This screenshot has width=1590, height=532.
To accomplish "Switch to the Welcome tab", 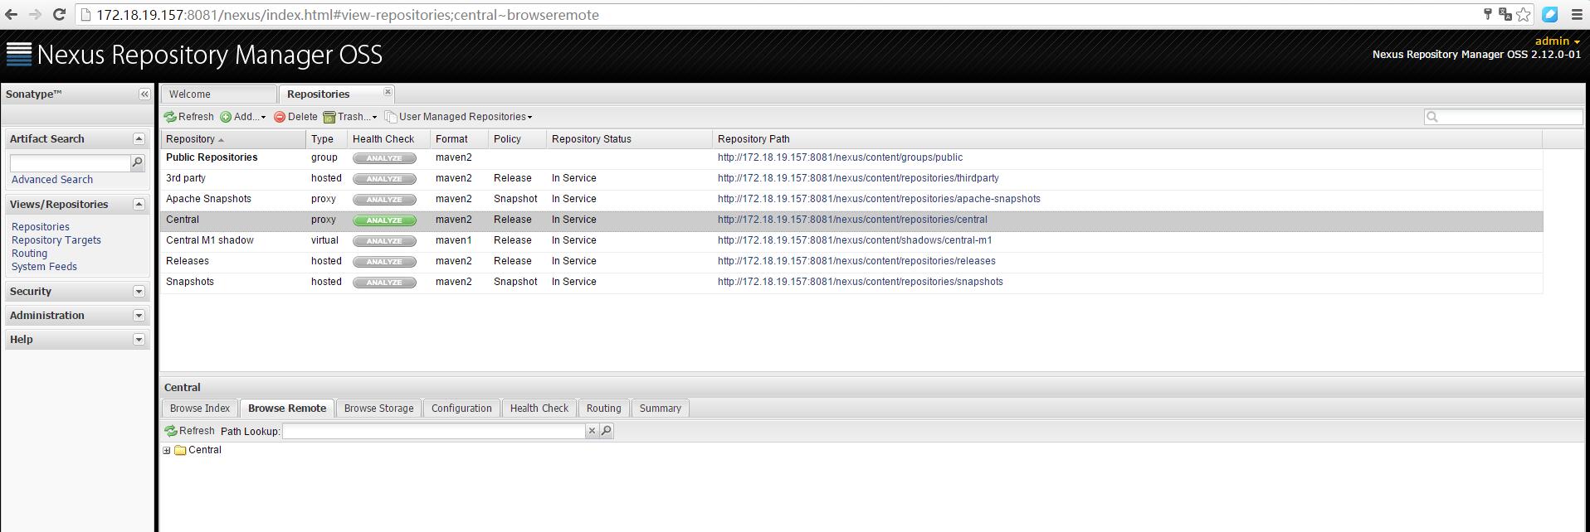I will point(218,94).
